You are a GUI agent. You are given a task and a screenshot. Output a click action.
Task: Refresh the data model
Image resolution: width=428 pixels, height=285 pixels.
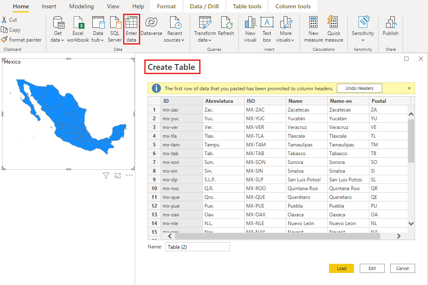point(227,26)
